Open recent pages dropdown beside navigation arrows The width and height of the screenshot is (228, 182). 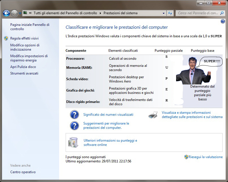[20, 13]
